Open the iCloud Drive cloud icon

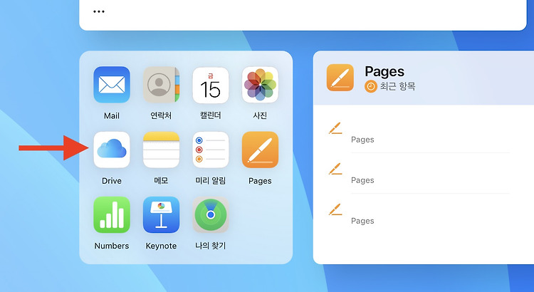[x=112, y=150]
